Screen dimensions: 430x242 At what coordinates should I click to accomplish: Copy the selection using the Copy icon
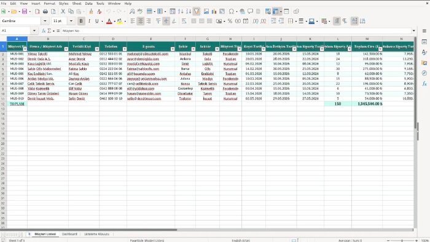point(71,12)
